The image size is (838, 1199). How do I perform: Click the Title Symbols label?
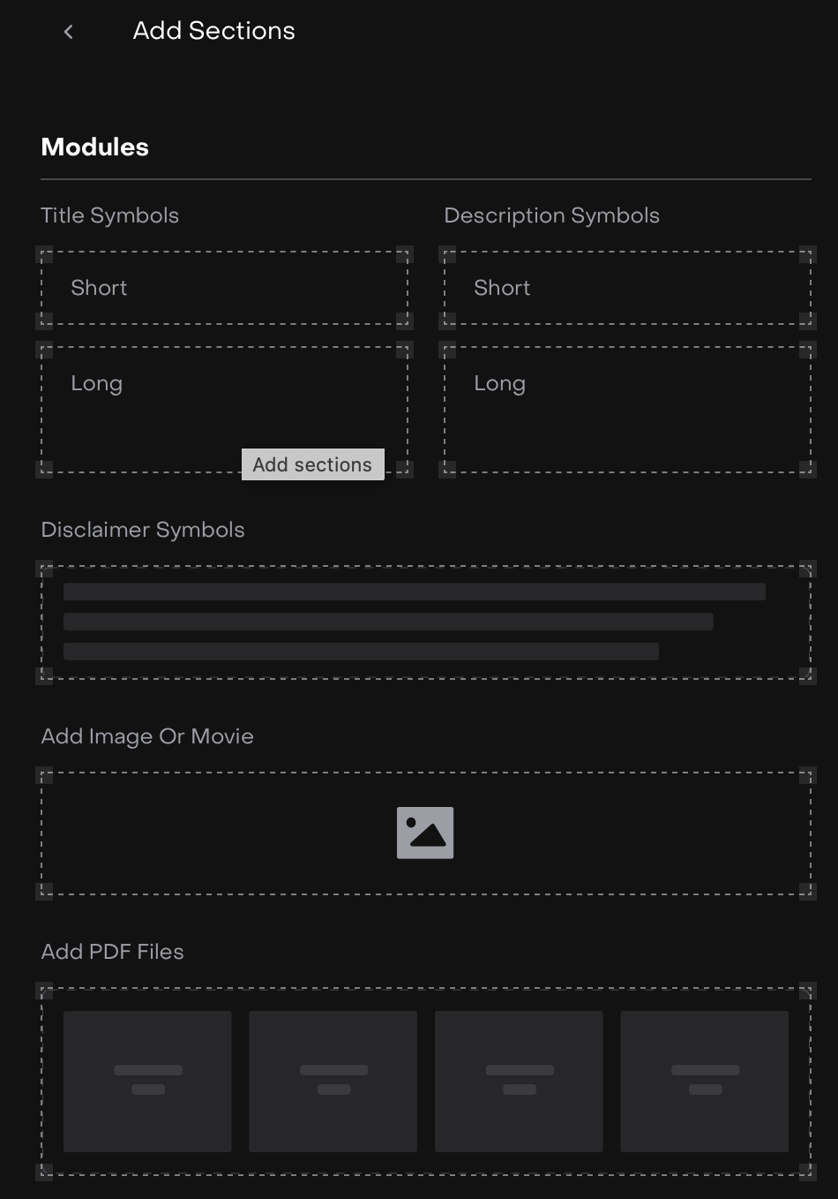(110, 215)
